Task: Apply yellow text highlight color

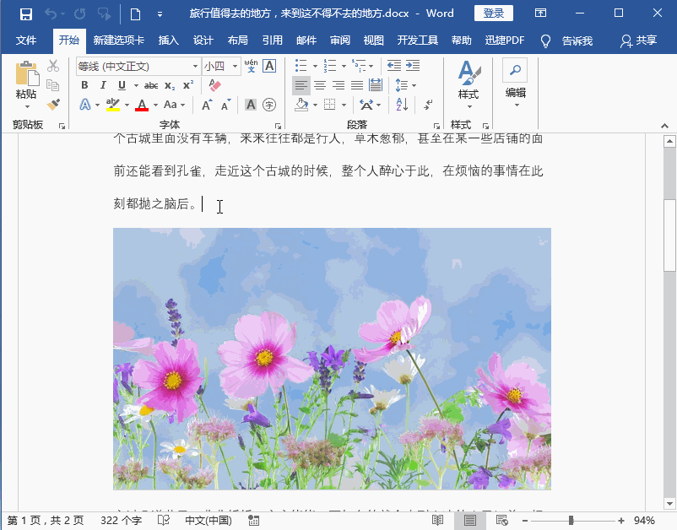Action: pos(113,105)
